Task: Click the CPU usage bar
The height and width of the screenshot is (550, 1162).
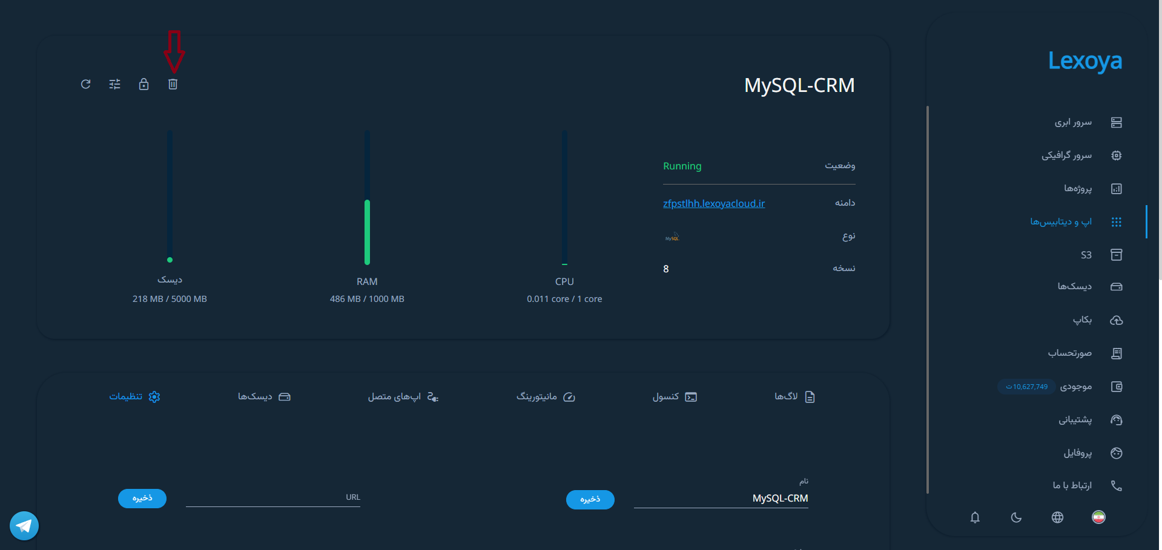Action: point(564,198)
